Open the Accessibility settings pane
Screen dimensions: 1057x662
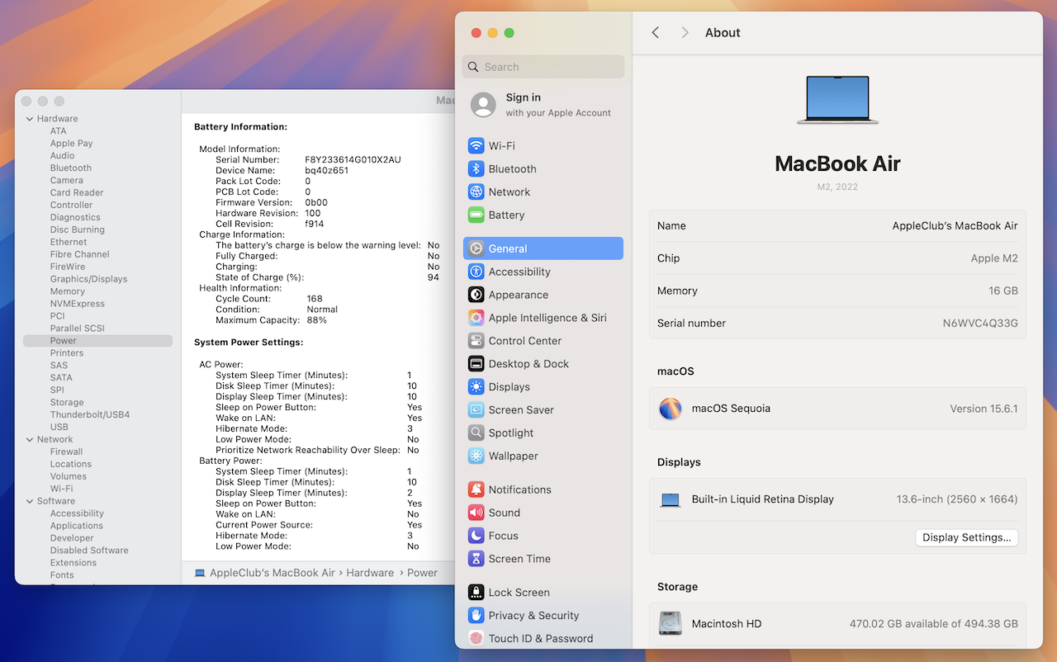pos(519,272)
